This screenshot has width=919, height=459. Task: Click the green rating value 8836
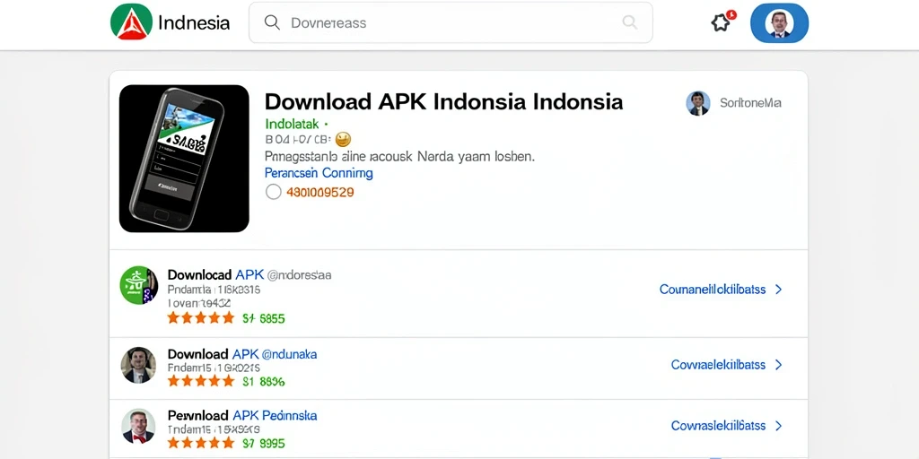tap(264, 381)
